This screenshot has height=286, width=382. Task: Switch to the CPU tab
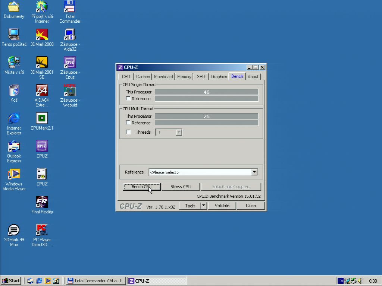tap(126, 77)
